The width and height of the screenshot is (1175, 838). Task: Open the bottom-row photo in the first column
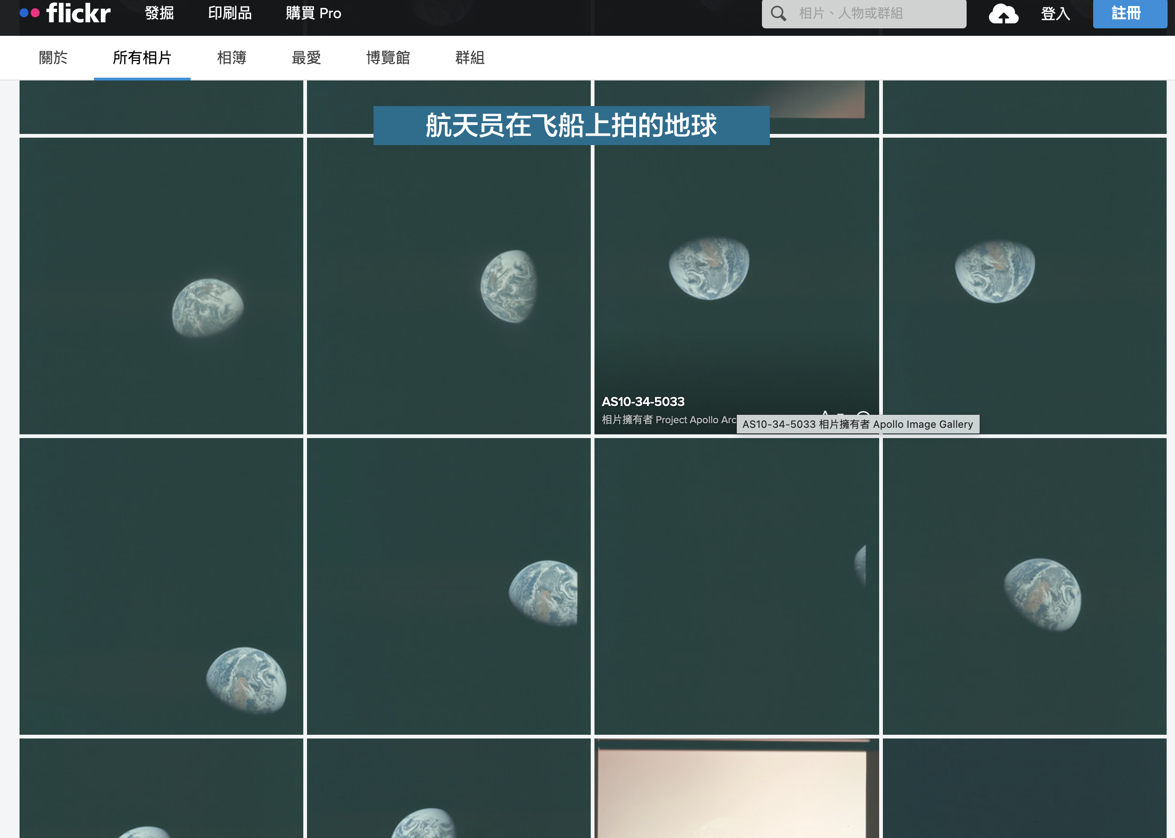[x=161, y=788]
